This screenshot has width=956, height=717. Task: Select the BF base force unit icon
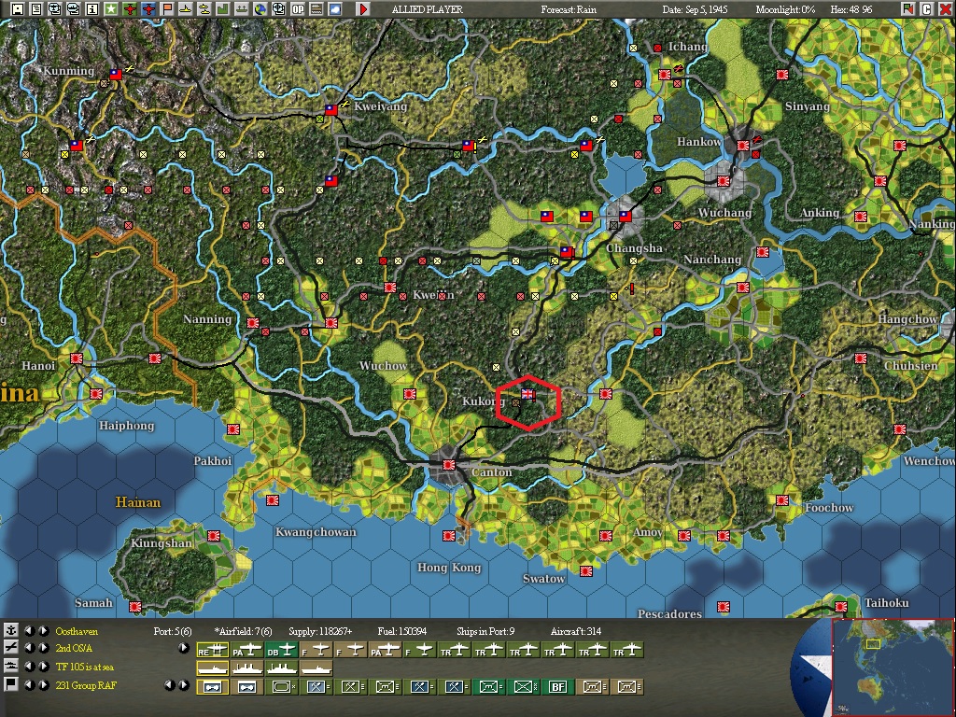pyautogui.click(x=558, y=687)
